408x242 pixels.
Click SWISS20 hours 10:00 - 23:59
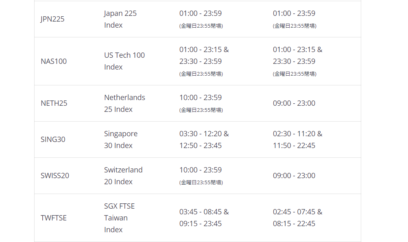click(x=201, y=170)
